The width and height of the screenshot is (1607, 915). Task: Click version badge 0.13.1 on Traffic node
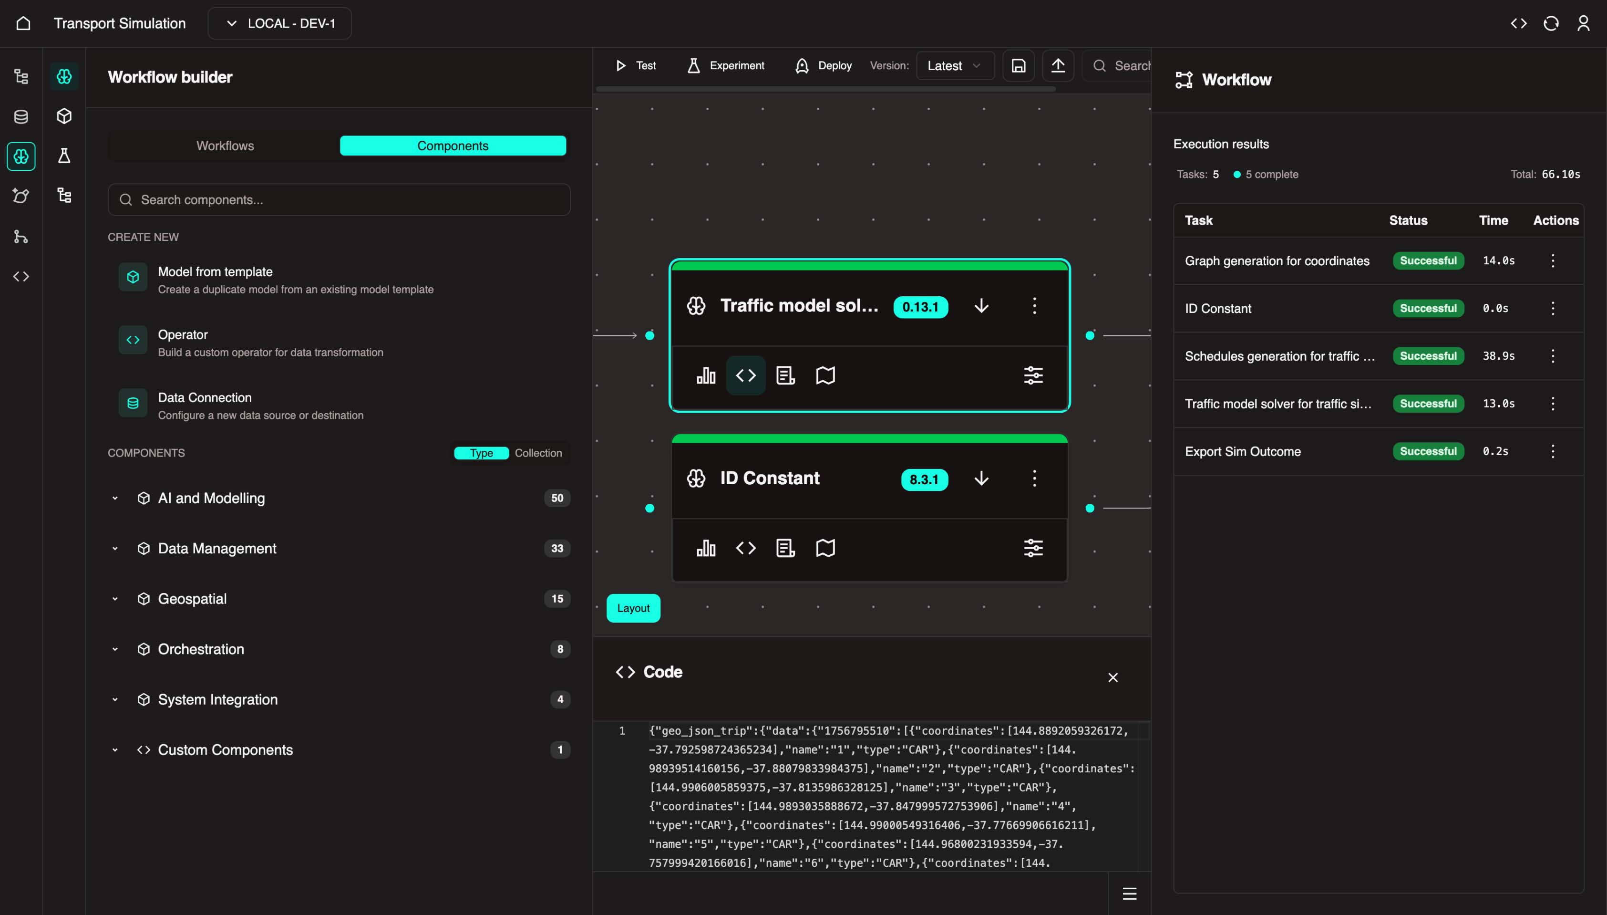click(920, 307)
